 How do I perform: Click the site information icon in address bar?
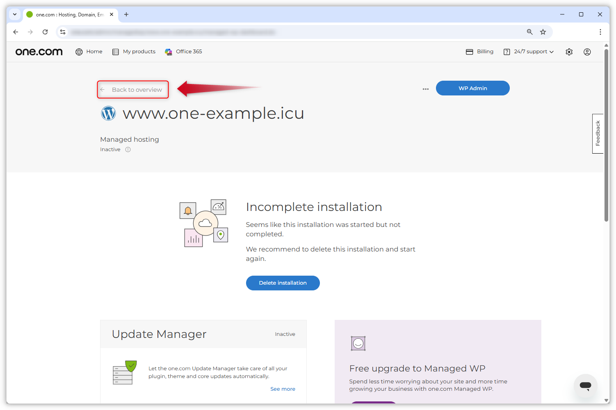point(63,32)
